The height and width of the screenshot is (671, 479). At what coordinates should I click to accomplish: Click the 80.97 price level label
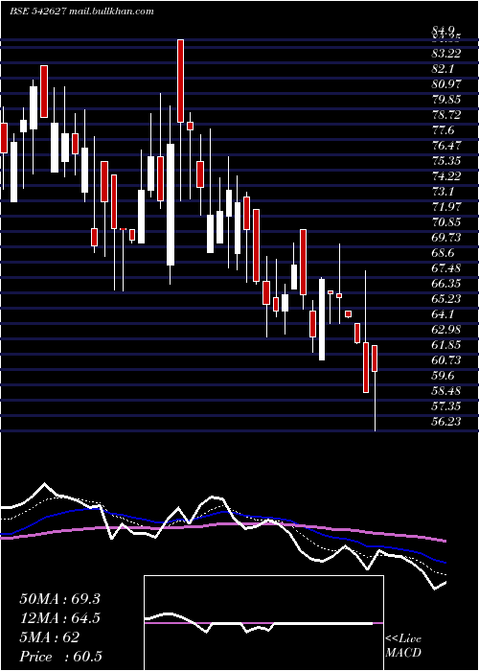tap(446, 84)
